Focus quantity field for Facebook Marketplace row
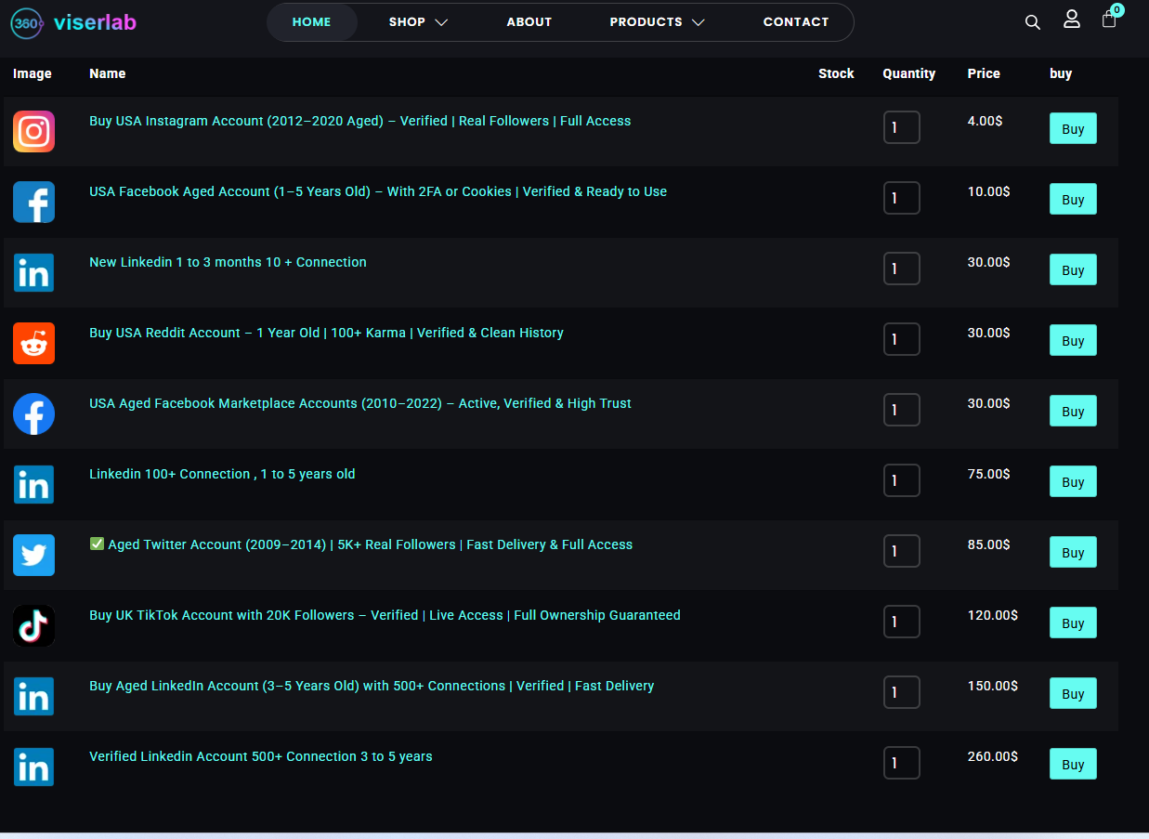Image resolution: width=1149 pixels, height=839 pixels. pyautogui.click(x=902, y=410)
